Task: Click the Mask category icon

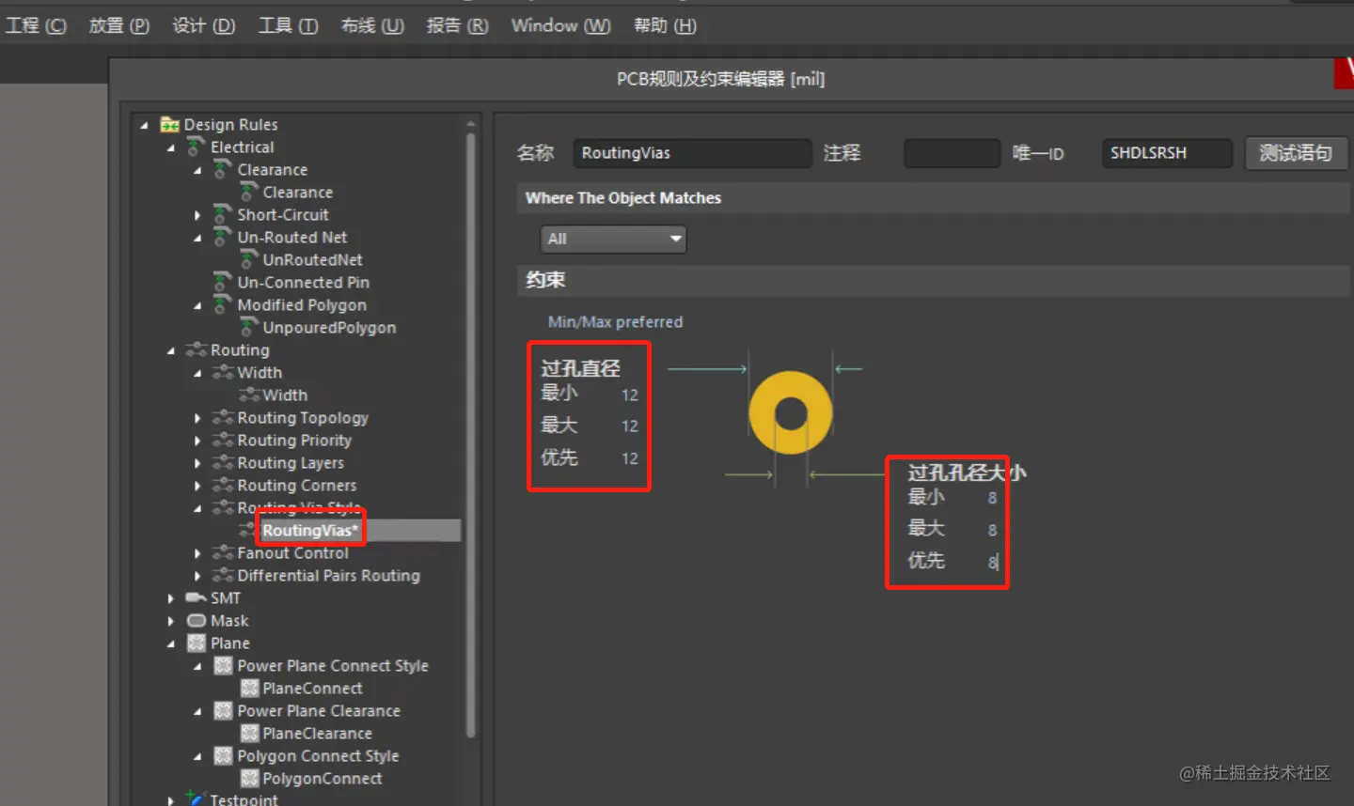Action: coord(197,621)
